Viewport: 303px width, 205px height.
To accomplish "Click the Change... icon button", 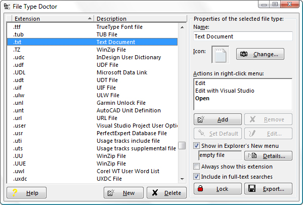I will [260, 54].
